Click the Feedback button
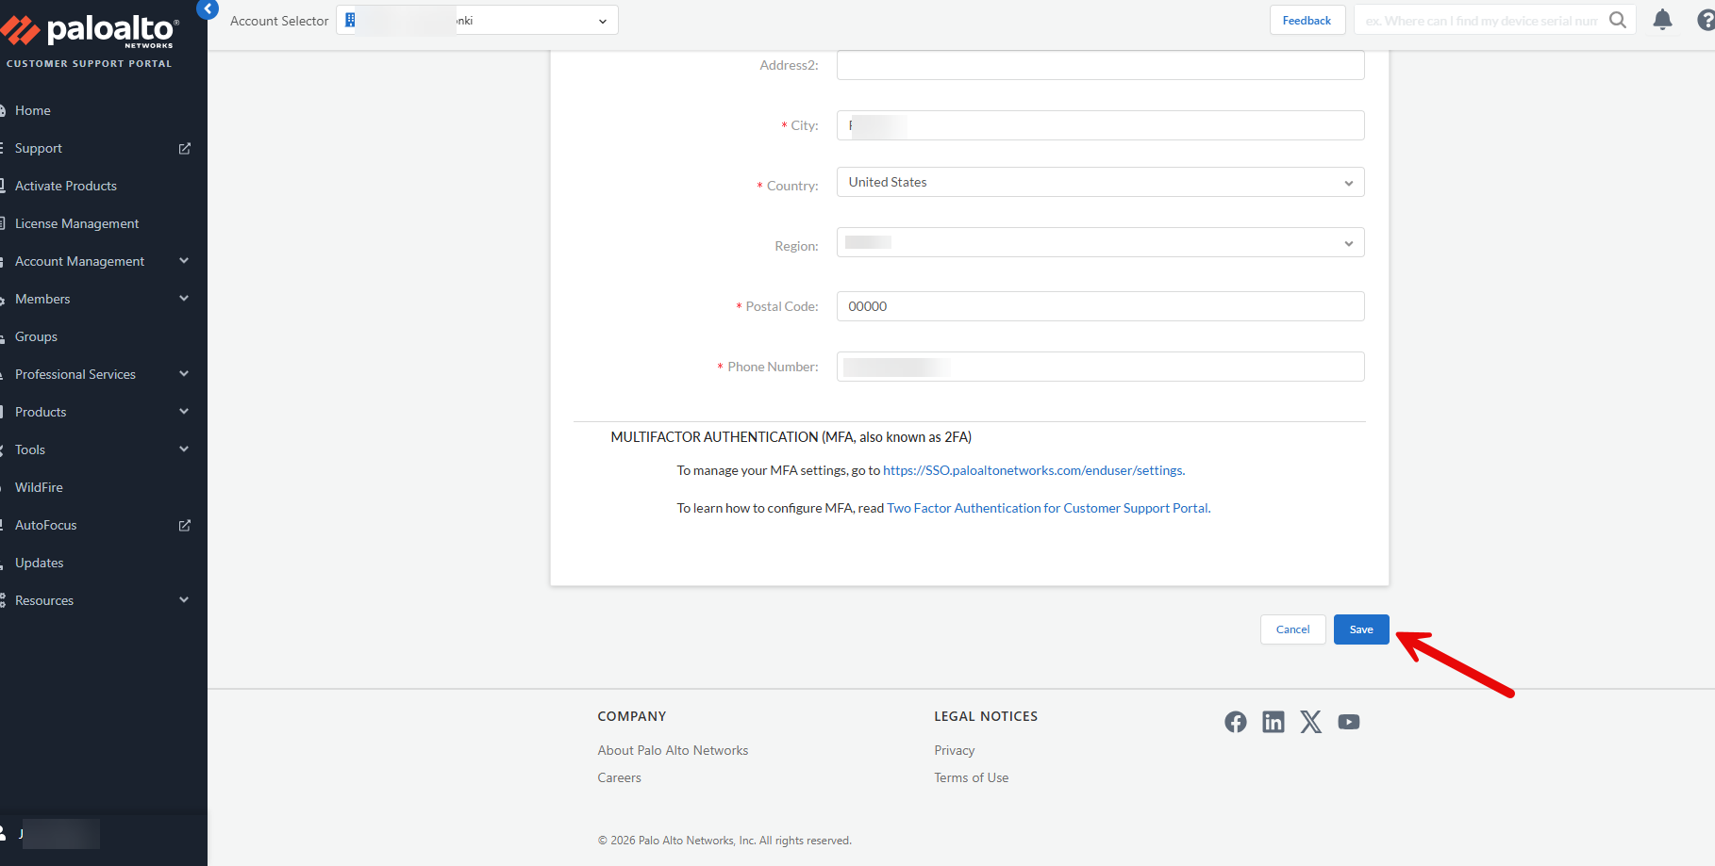Screen dimensions: 1715x866 1307,20
